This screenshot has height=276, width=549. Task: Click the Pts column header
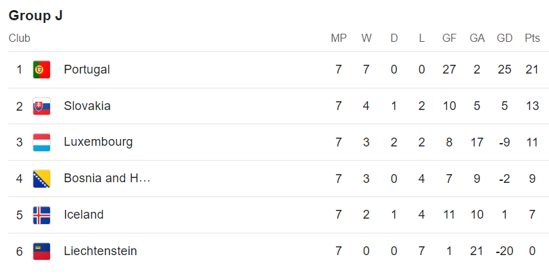[x=532, y=38]
